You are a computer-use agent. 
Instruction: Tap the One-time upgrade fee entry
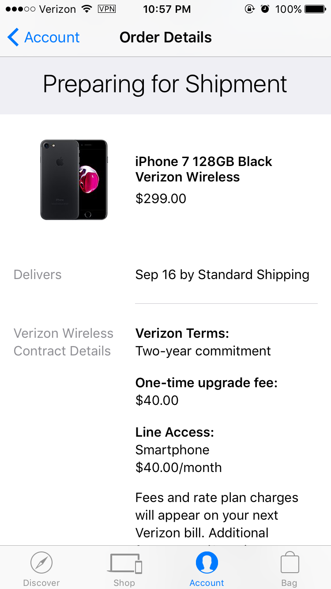206,392
